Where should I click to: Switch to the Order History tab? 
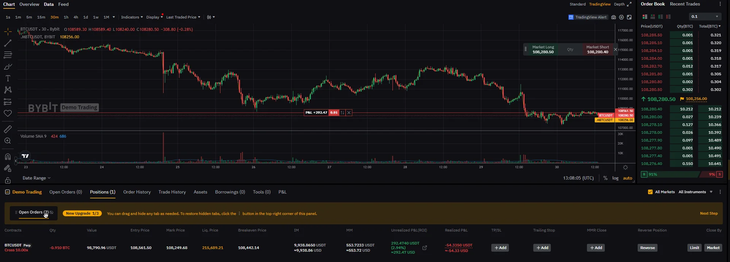click(x=137, y=192)
